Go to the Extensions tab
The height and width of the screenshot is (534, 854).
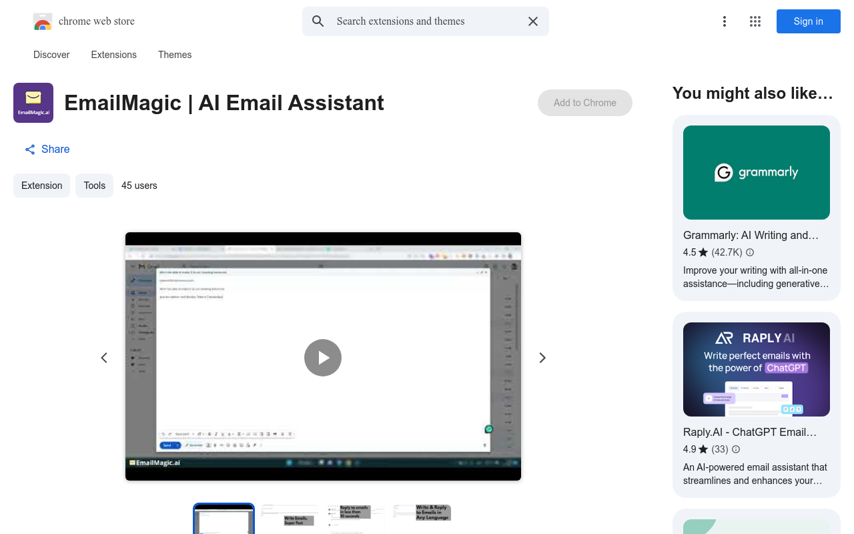114,55
